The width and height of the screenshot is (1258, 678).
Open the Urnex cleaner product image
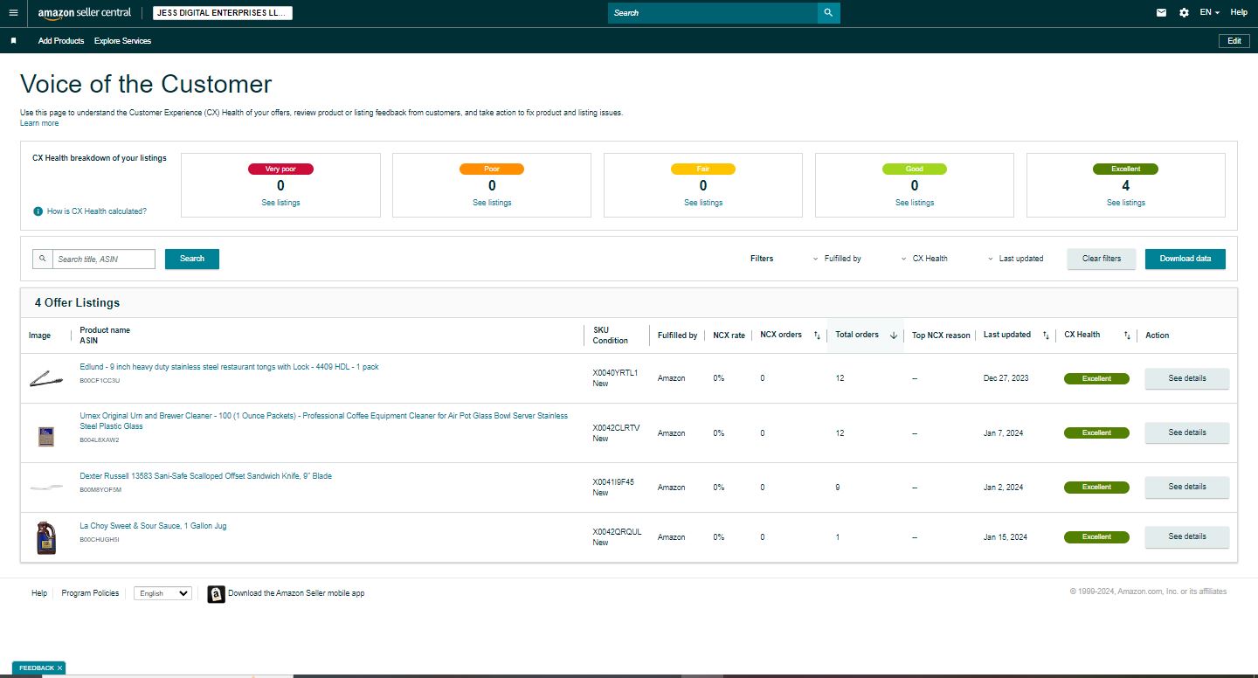(x=46, y=436)
